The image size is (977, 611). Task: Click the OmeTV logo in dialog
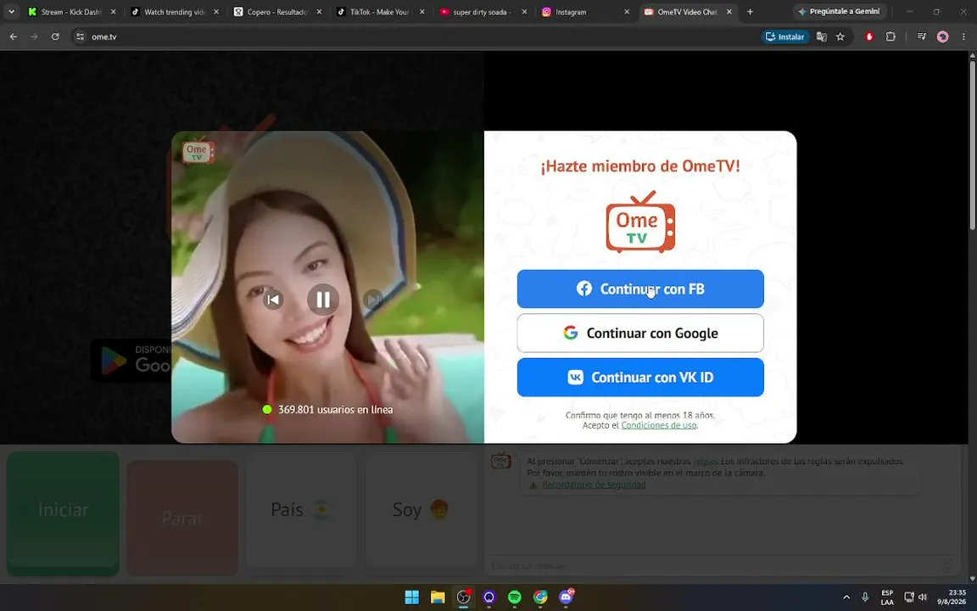pos(640,222)
